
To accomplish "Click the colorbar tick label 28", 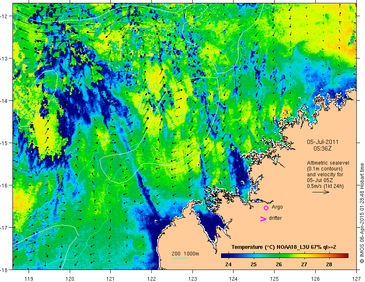I will [x=329, y=264].
